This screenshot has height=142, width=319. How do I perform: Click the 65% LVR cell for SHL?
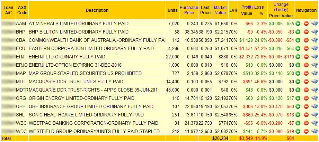point(233,115)
